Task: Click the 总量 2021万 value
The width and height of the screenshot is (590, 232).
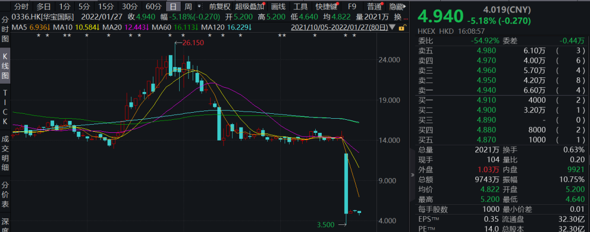Action: point(487,150)
